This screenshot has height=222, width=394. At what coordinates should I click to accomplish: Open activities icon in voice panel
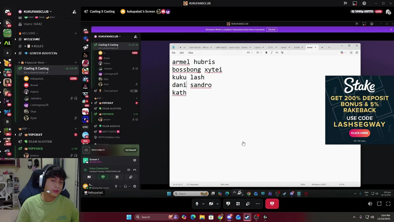pos(117,177)
